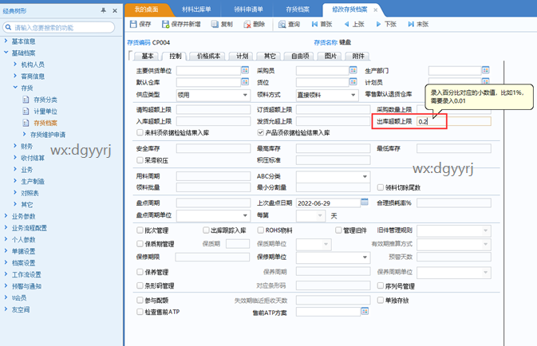Enable ROHS物料 checkbox
Viewport: 537px width, 346px height.
coord(261,230)
